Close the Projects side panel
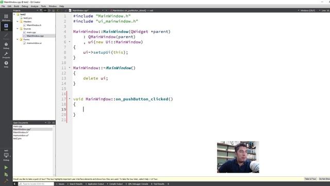This screenshot has height=186, width=330. (x=54, y=10)
